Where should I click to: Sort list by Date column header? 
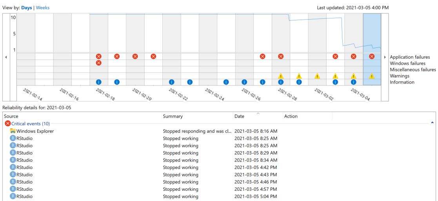(x=258, y=116)
